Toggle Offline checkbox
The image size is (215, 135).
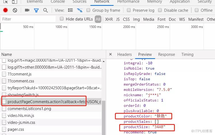point(196,10)
